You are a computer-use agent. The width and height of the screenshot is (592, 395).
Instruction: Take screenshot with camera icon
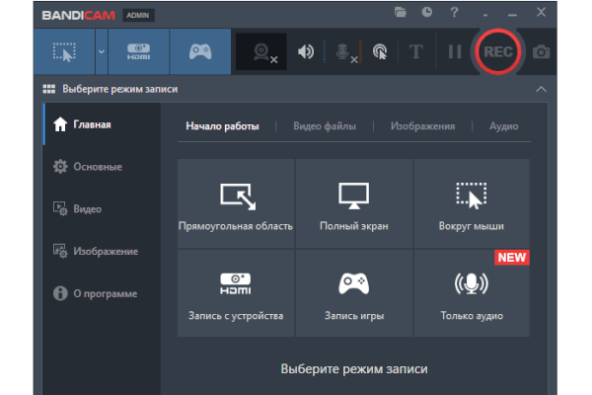542,51
